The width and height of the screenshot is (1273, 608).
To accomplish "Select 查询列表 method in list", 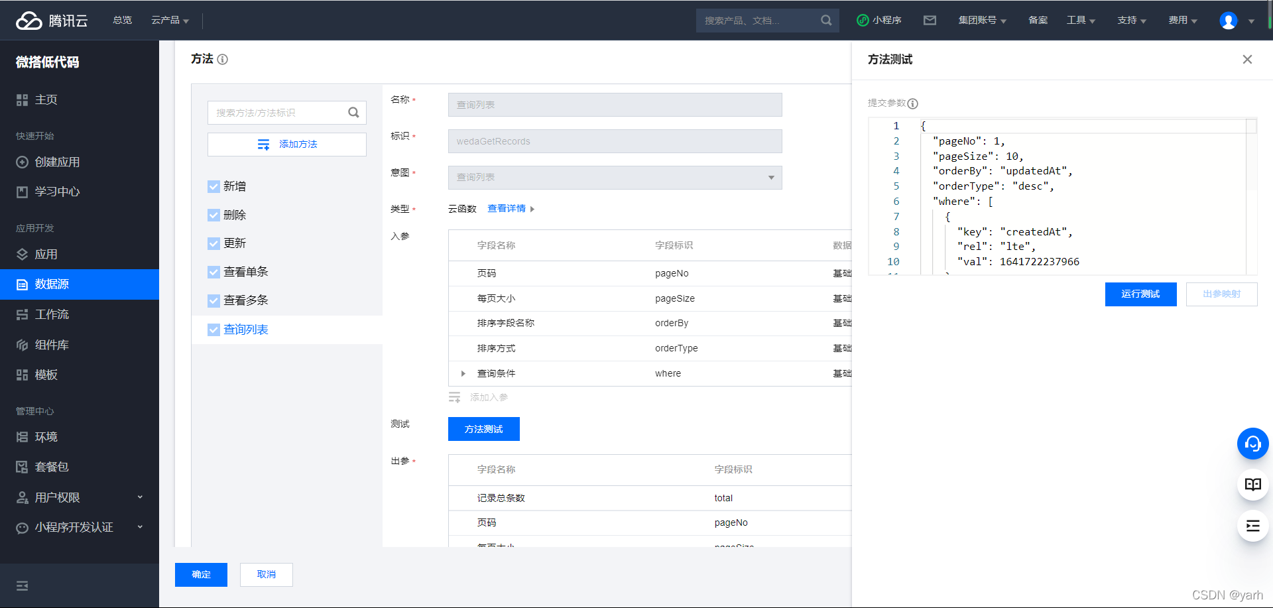I will click(x=246, y=330).
